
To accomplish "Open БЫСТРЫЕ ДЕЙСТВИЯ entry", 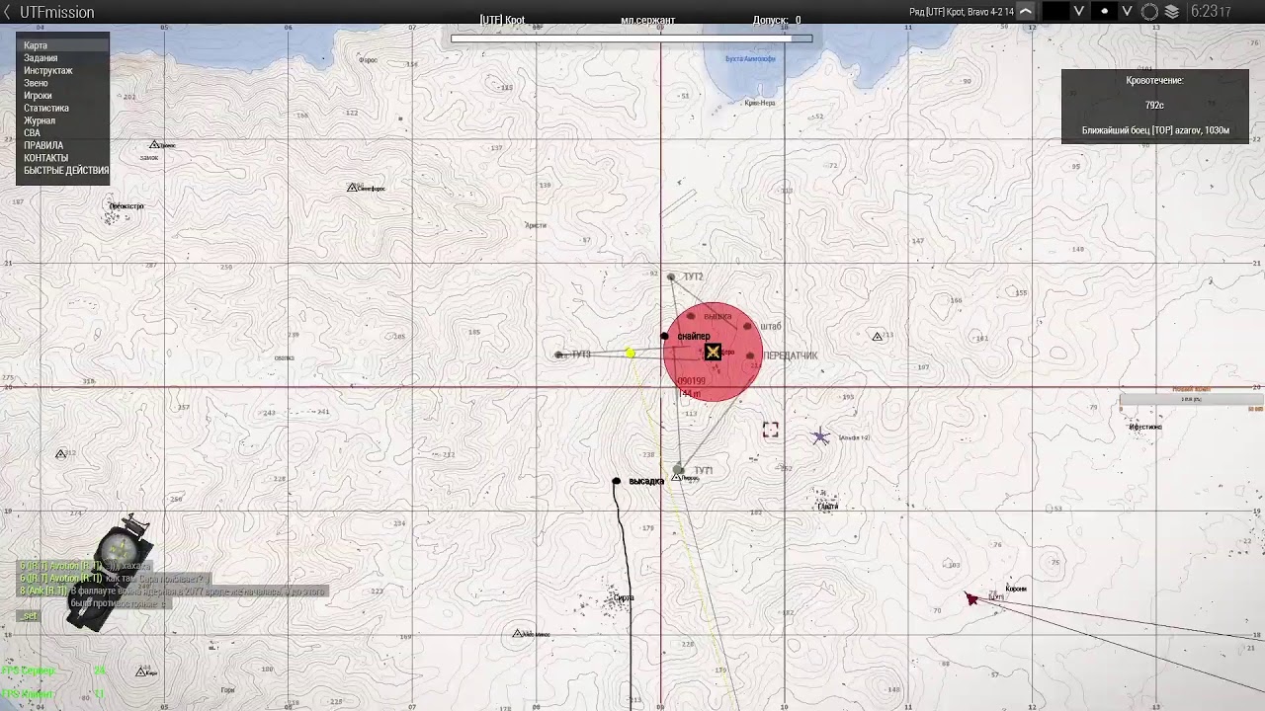I will coord(63,170).
